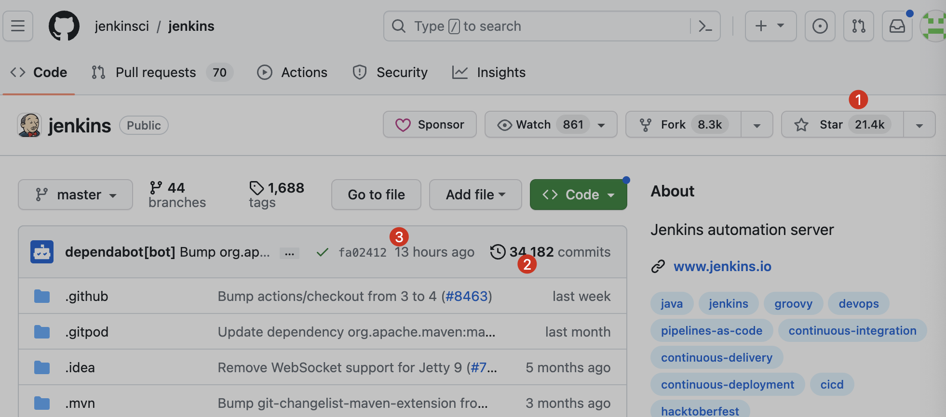Select the continuous-integration topic tag
Screen dimensions: 946x417
coord(852,331)
